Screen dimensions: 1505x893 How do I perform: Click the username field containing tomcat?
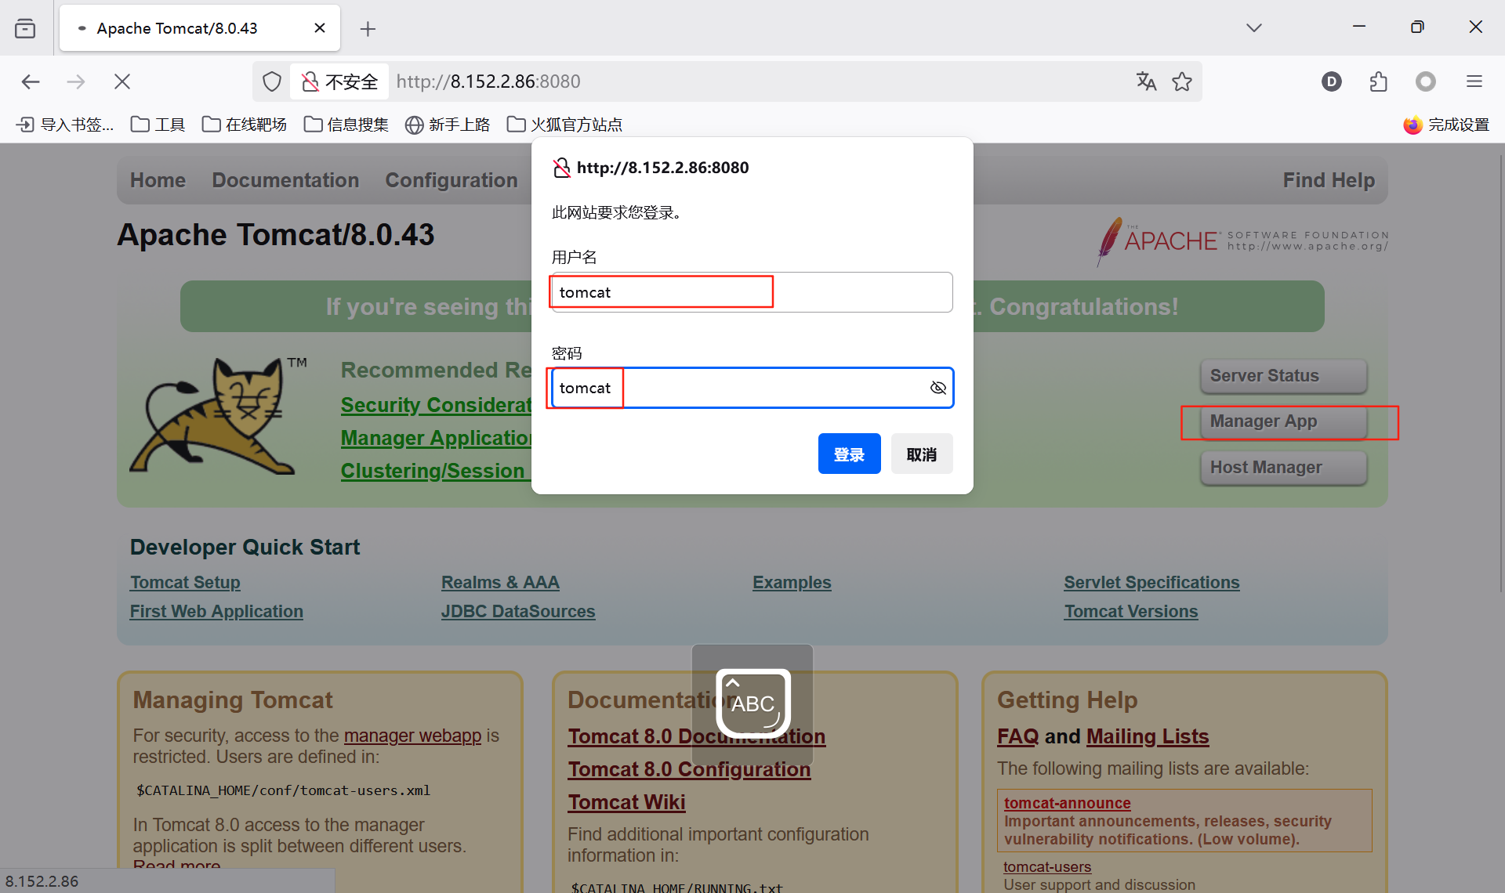(x=752, y=292)
